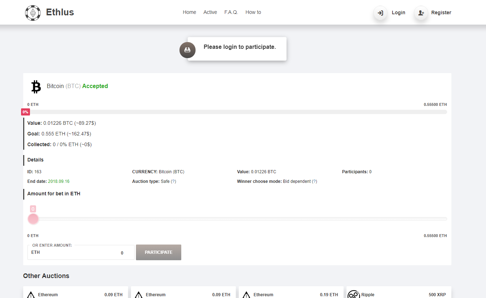Click the PARTICIPATE button
486x298 pixels.
(x=158, y=252)
